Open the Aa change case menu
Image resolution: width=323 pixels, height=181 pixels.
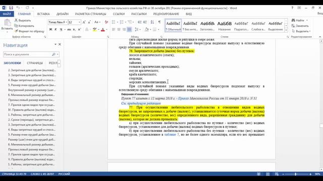tap(97, 22)
